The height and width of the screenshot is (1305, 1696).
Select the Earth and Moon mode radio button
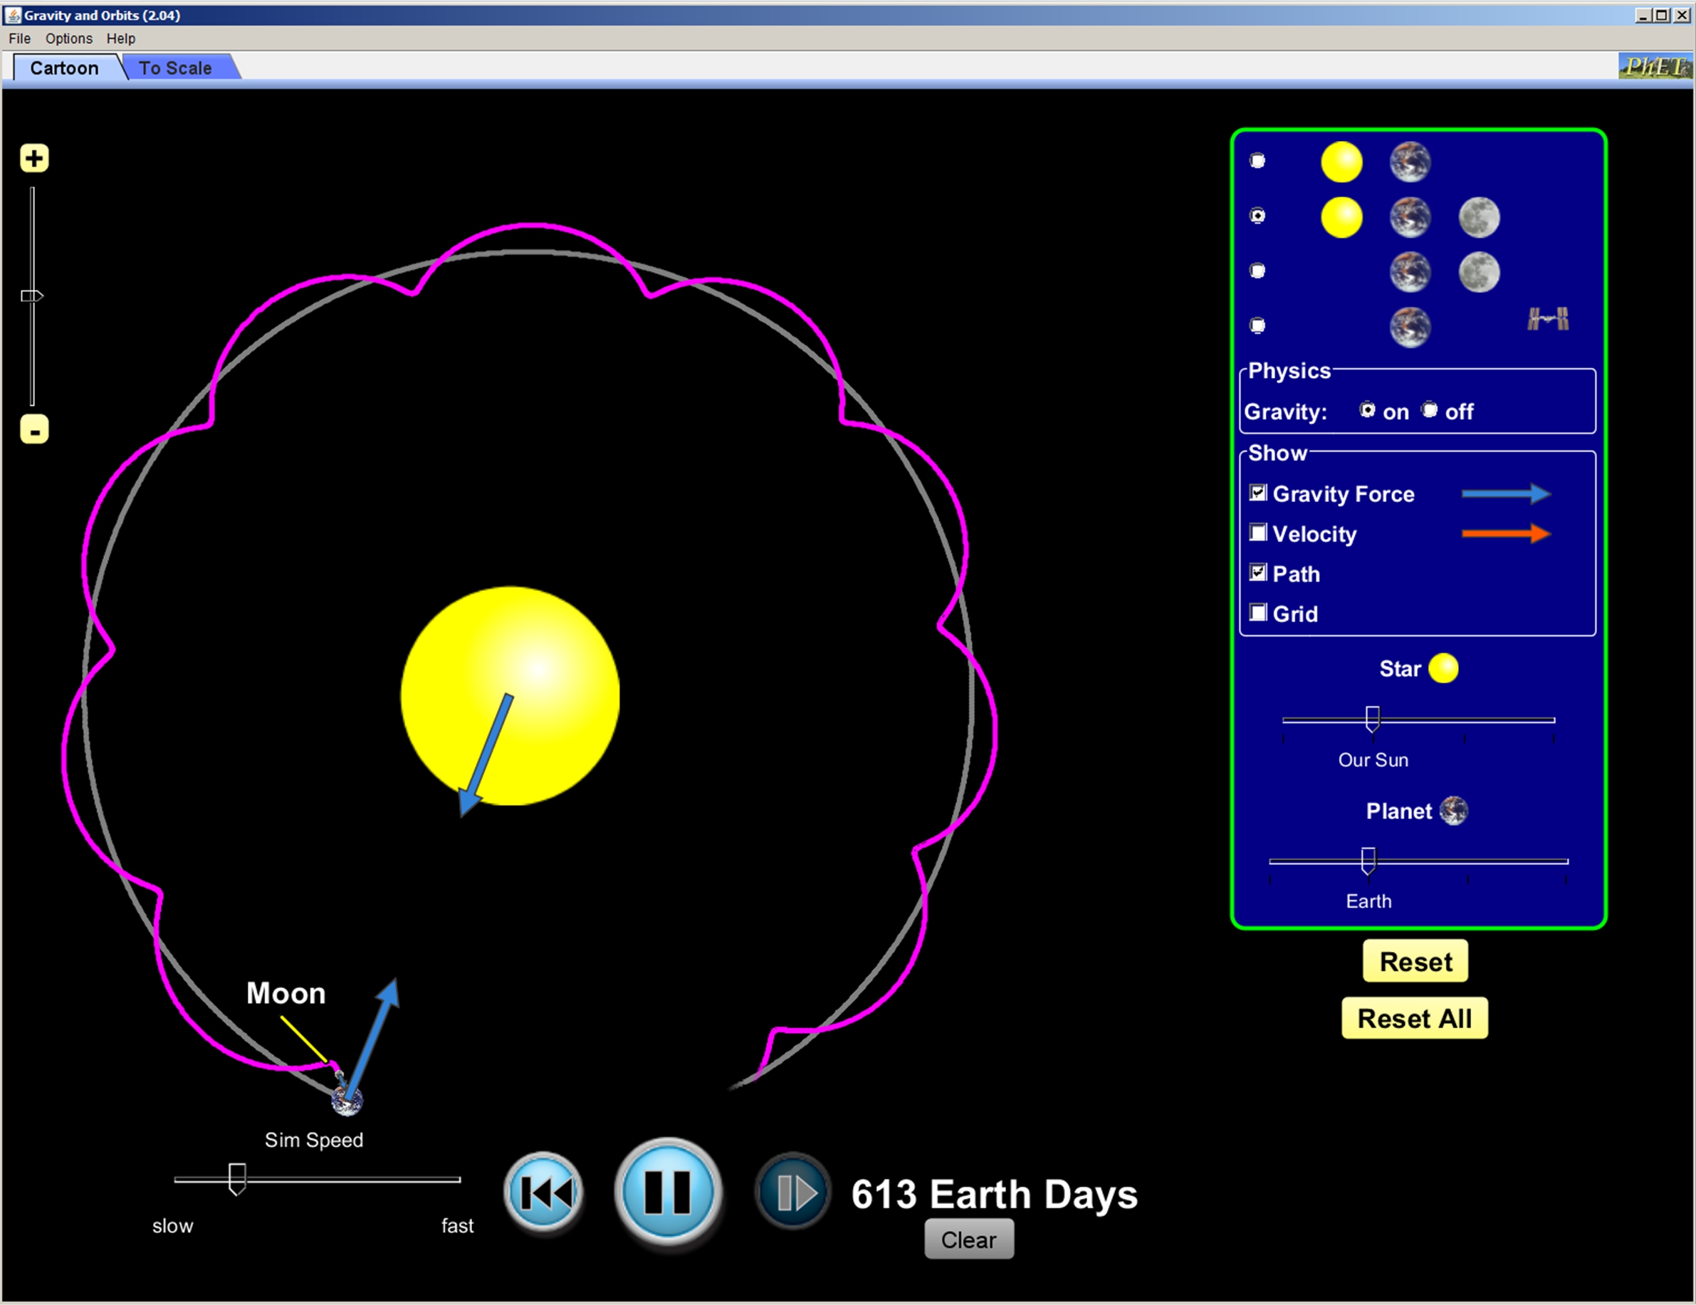[1257, 271]
